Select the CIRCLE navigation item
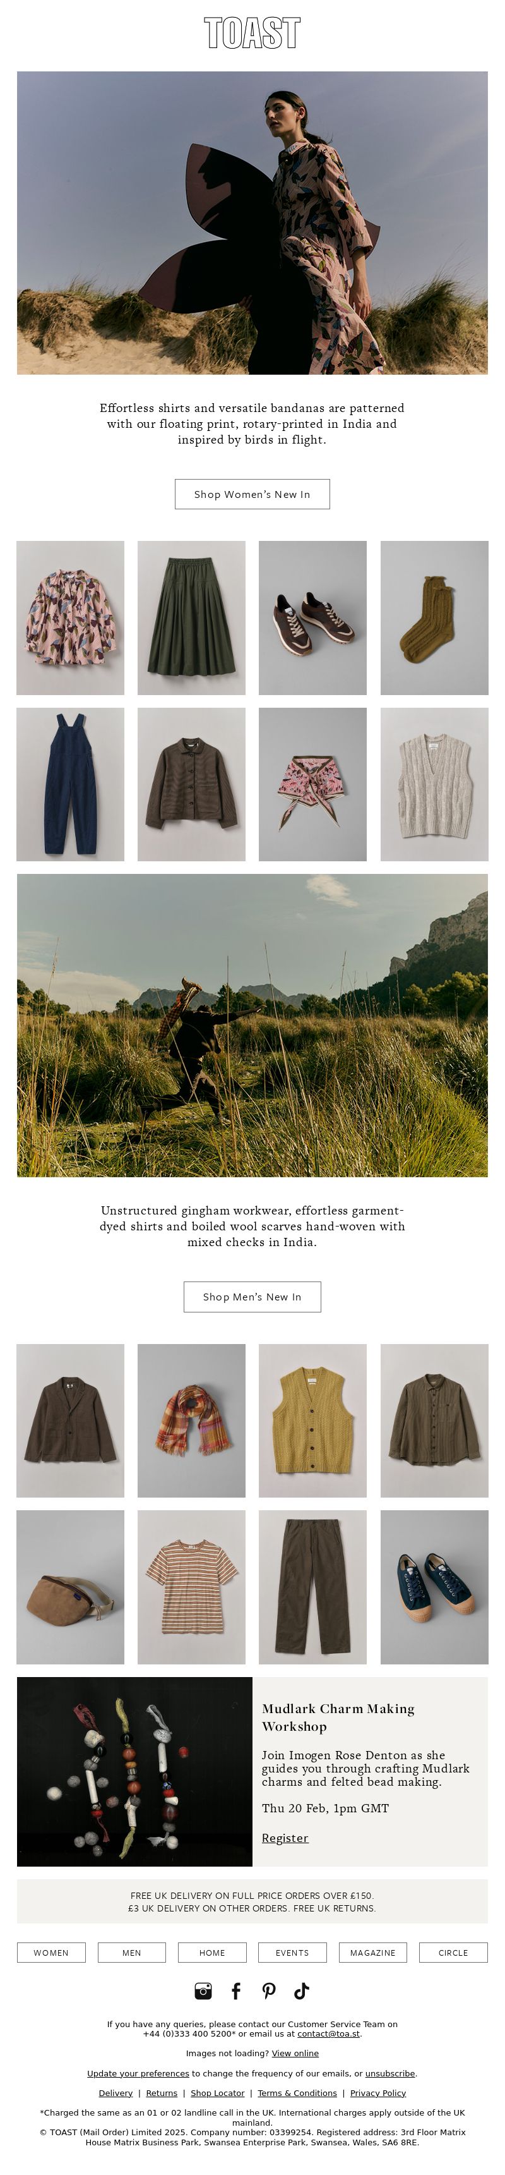The height and width of the screenshot is (2175, 505). click(454, 1952)
